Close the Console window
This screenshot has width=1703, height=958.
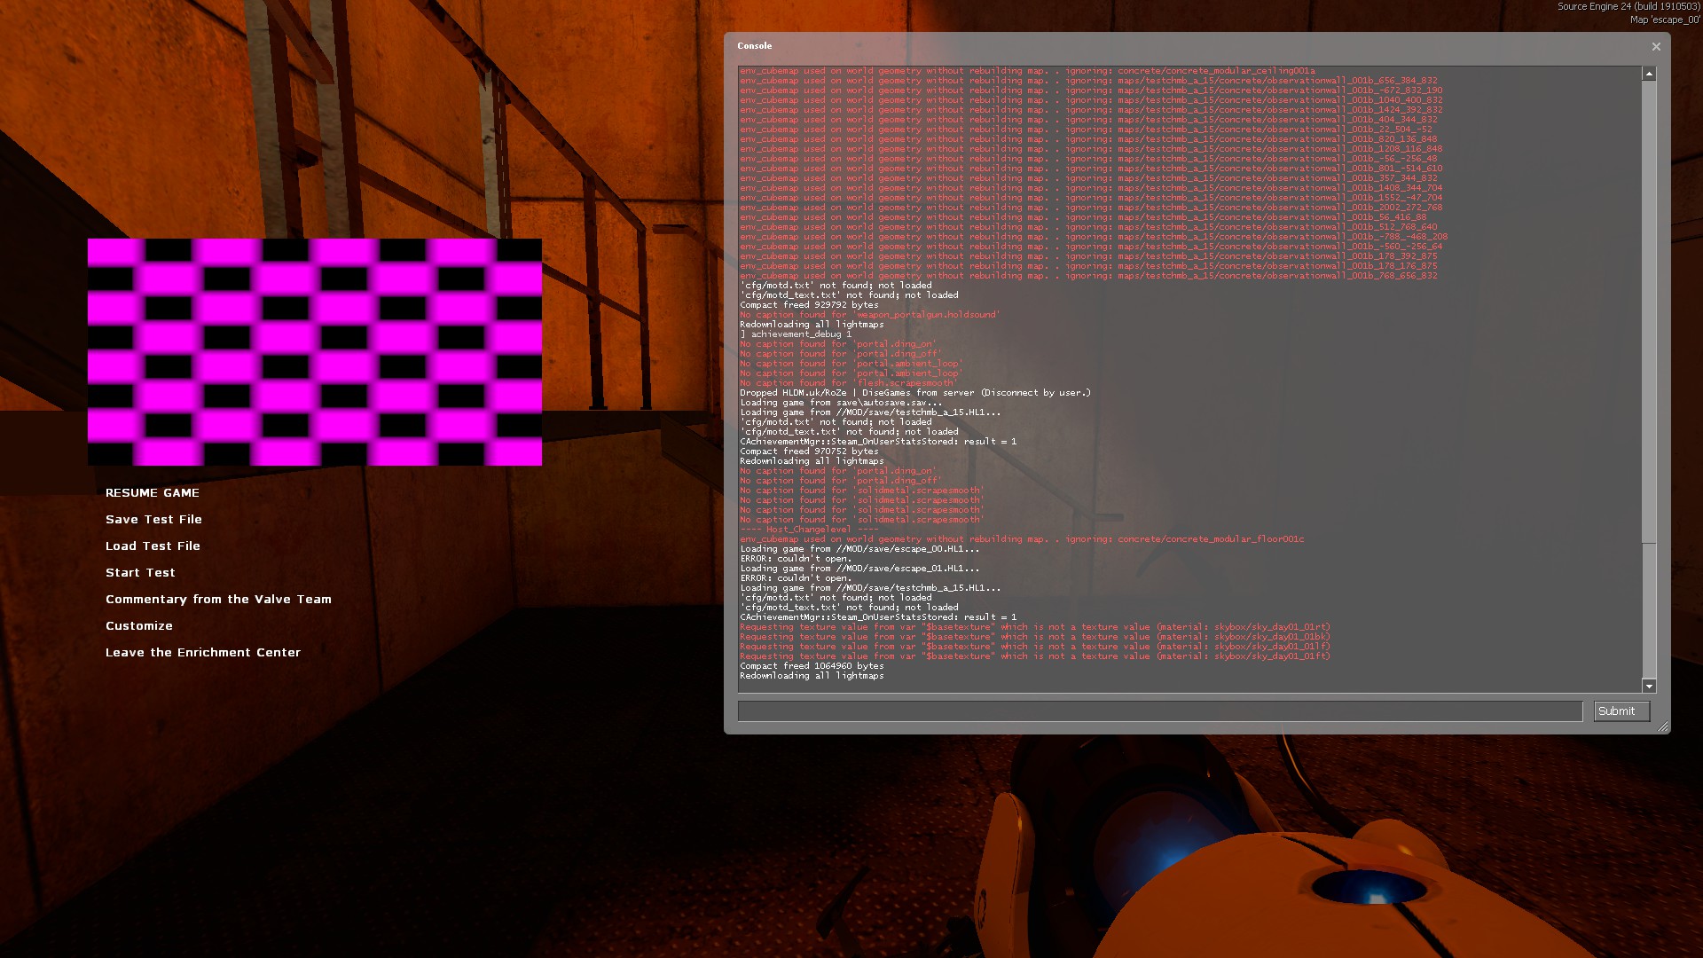[x=1656, y=46]
